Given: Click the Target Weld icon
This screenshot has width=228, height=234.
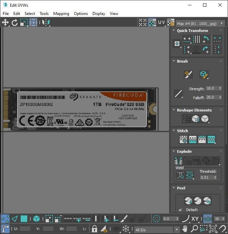Looking at the screenshot, I should tap(180, 175).
